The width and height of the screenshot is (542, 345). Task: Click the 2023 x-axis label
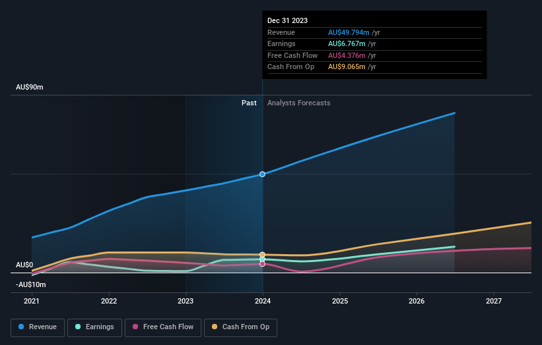point(186,301)
